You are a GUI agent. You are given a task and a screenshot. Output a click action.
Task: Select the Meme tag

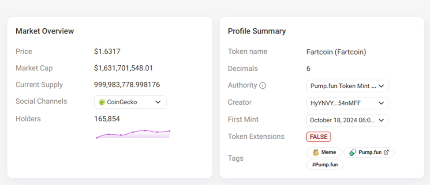[x=324, y=152]
